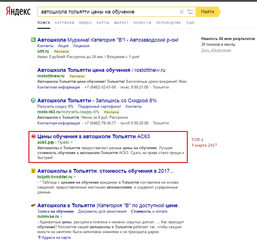Click the map pin icon near Адреса на карте
257x244 pixels.
tap(39, 237)
